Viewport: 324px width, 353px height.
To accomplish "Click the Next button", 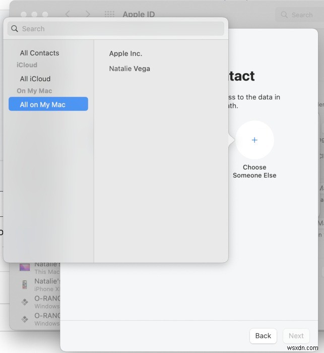I will pyautogui.click(x=296, y=336).
